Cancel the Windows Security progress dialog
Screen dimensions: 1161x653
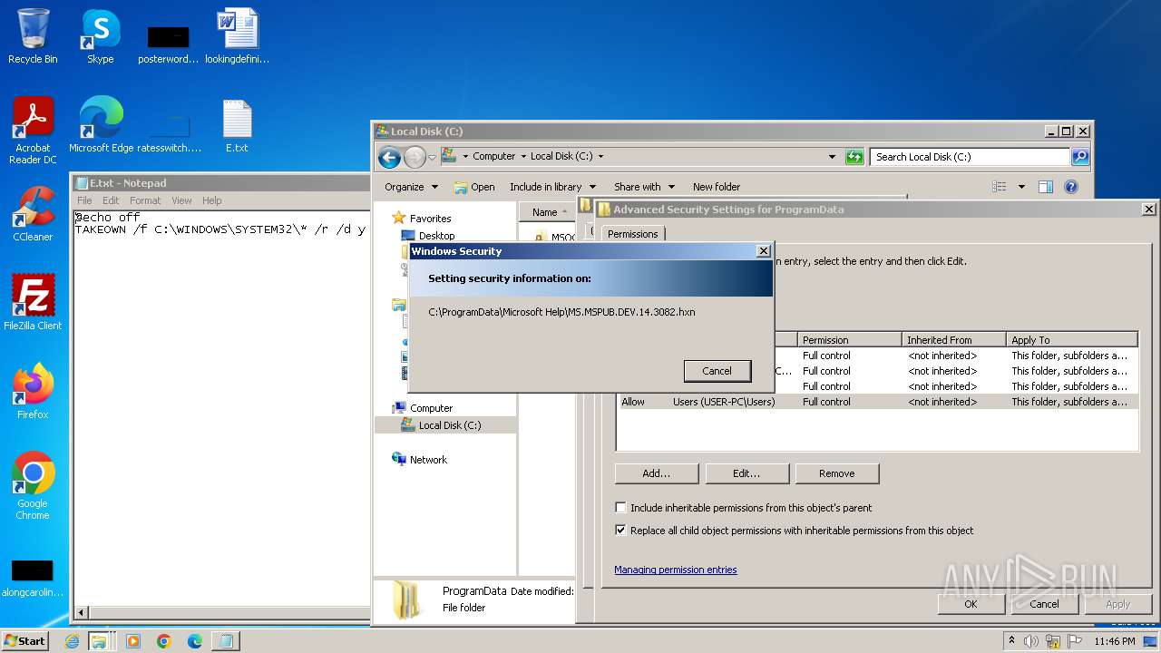click(x=717, y=371)
